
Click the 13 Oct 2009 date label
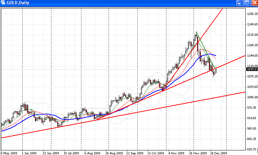pos(156,153)
